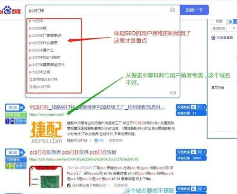Image resolution: width=237 pixels, height=194 pixels.
Task: Click PC排名趋势 label in side panel
Action: coord(225,38)
